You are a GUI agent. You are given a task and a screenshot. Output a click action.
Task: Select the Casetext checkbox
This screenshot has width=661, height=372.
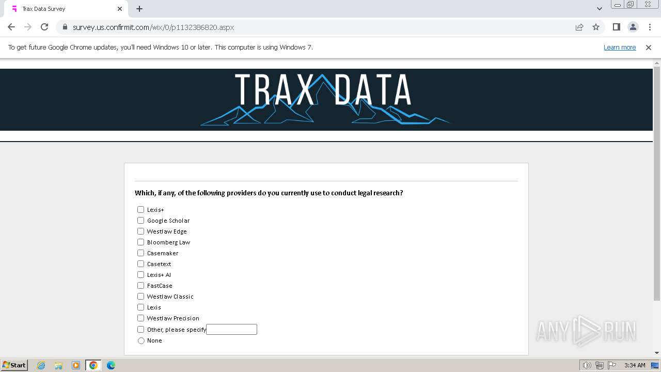(140, 263)
